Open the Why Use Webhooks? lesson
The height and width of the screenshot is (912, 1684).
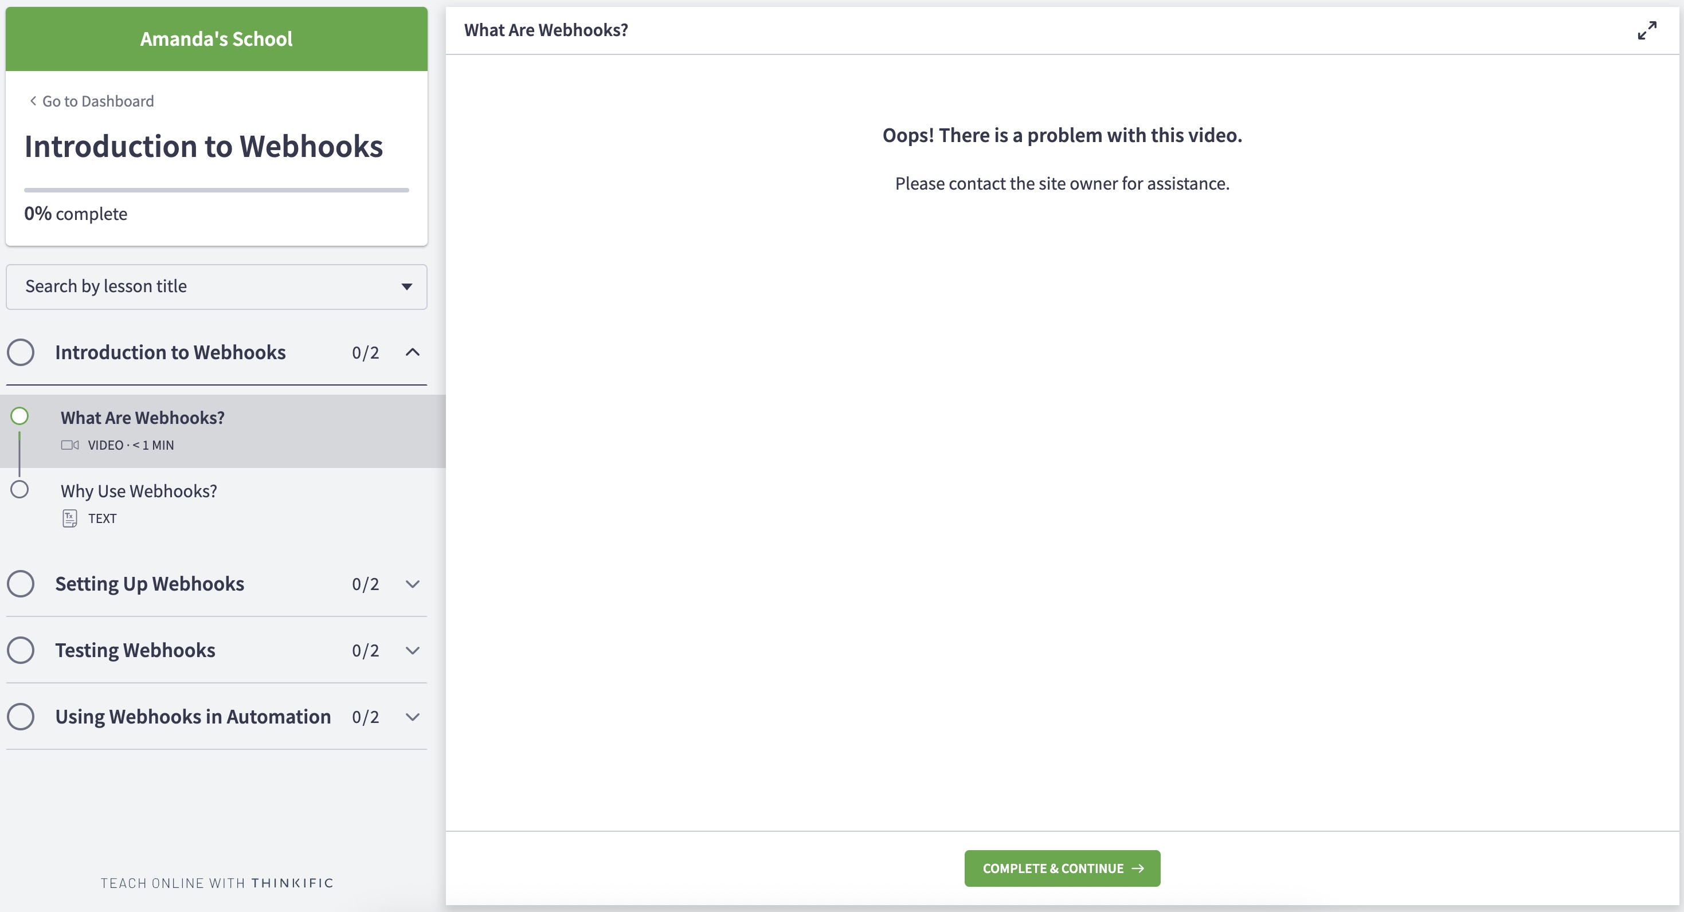click(223, 504)
